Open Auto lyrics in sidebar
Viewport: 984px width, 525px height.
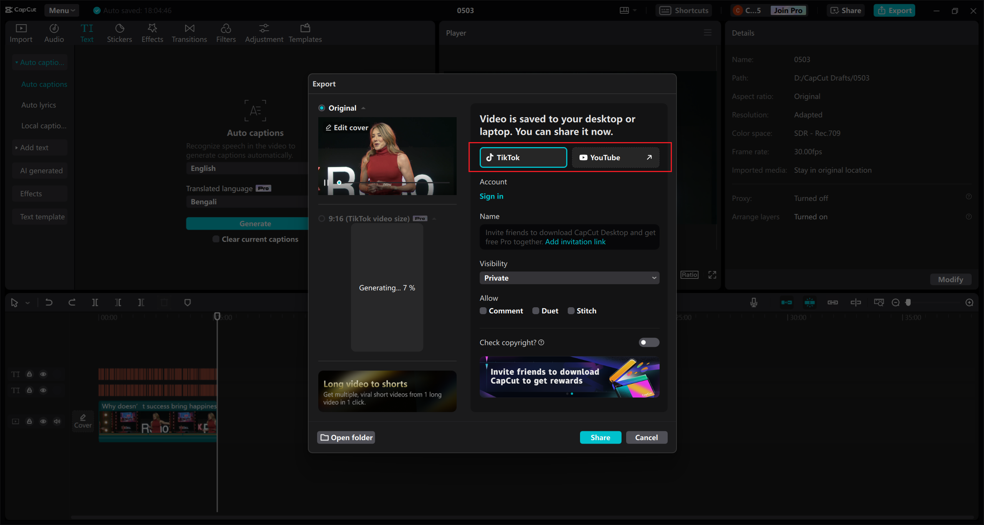(x=38, y=105)
